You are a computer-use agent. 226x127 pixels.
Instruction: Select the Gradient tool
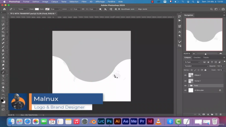3,61
